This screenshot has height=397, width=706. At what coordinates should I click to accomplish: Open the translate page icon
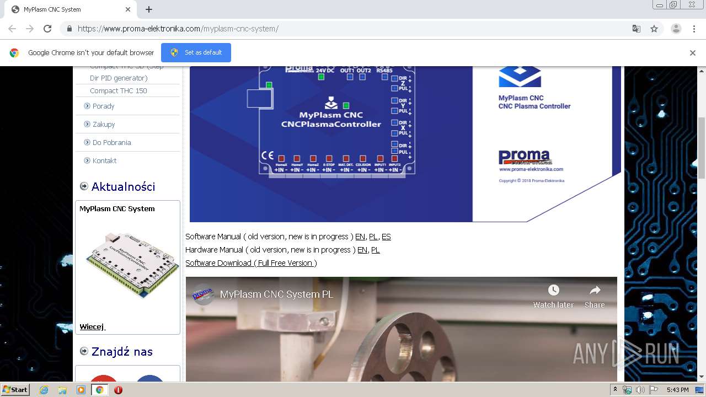637,29
